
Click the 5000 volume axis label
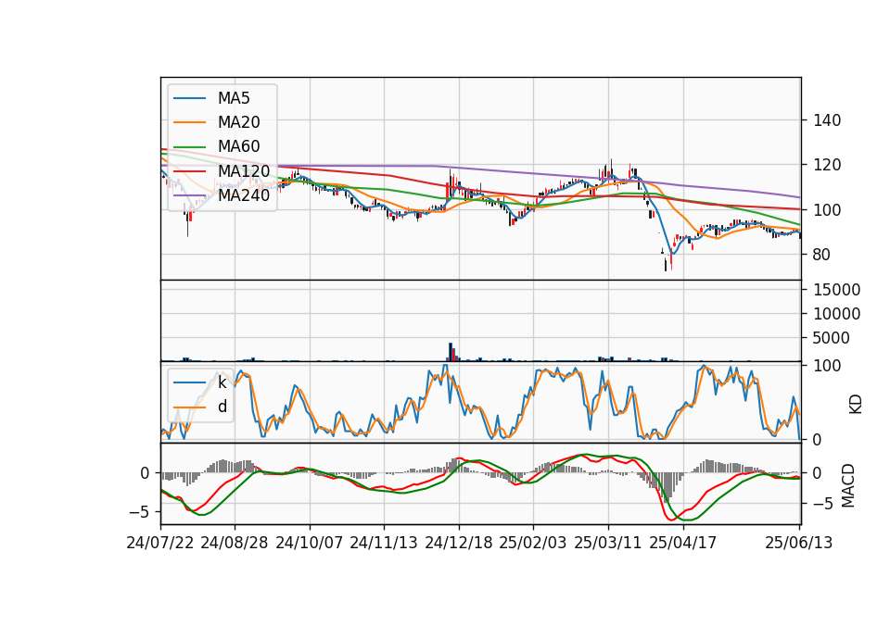click(832, 338)
